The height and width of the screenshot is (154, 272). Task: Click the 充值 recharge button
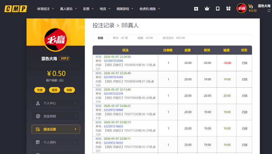click(40, 90)
